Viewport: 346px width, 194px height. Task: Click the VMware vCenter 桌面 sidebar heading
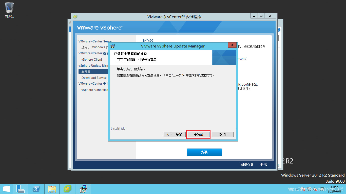click(93, 53)
